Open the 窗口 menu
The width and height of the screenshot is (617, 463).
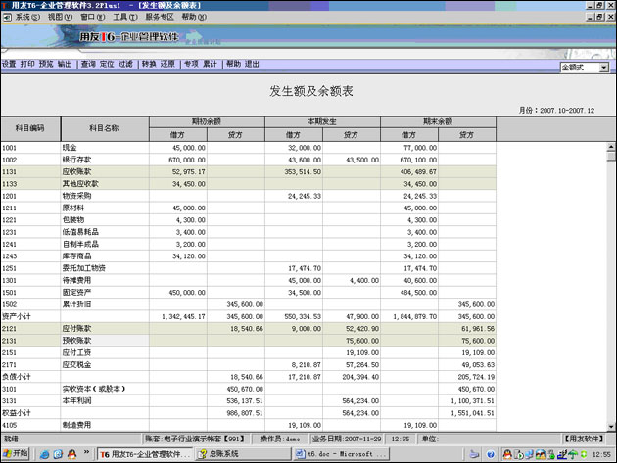92,17
